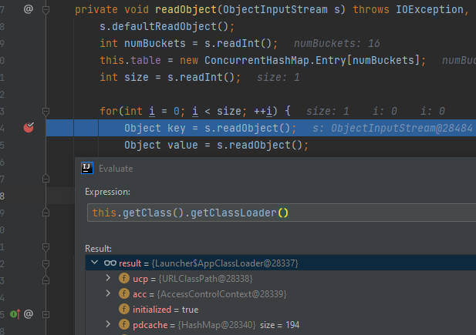
Task: Click the 'Result:' label
Action: (x=98, y=249)
